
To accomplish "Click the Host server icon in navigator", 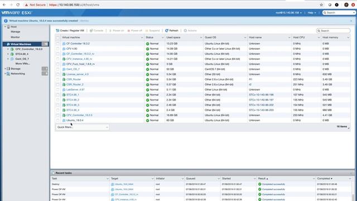I will (8, 27).
